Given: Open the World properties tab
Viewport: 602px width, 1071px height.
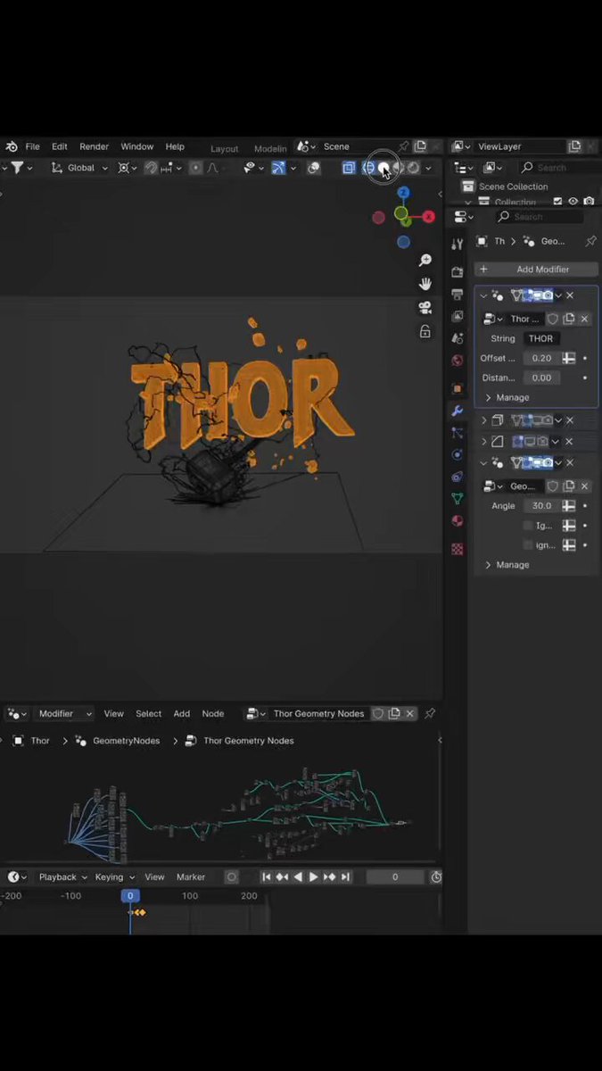Looking at the screenshot, I should pyautogui.click(x=458, y=361).
